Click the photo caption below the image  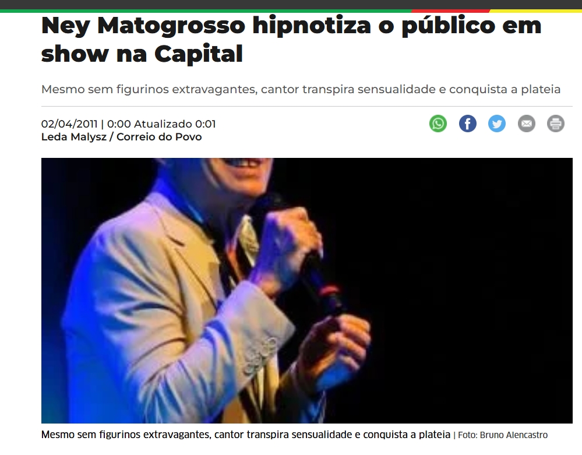point(246,435)
